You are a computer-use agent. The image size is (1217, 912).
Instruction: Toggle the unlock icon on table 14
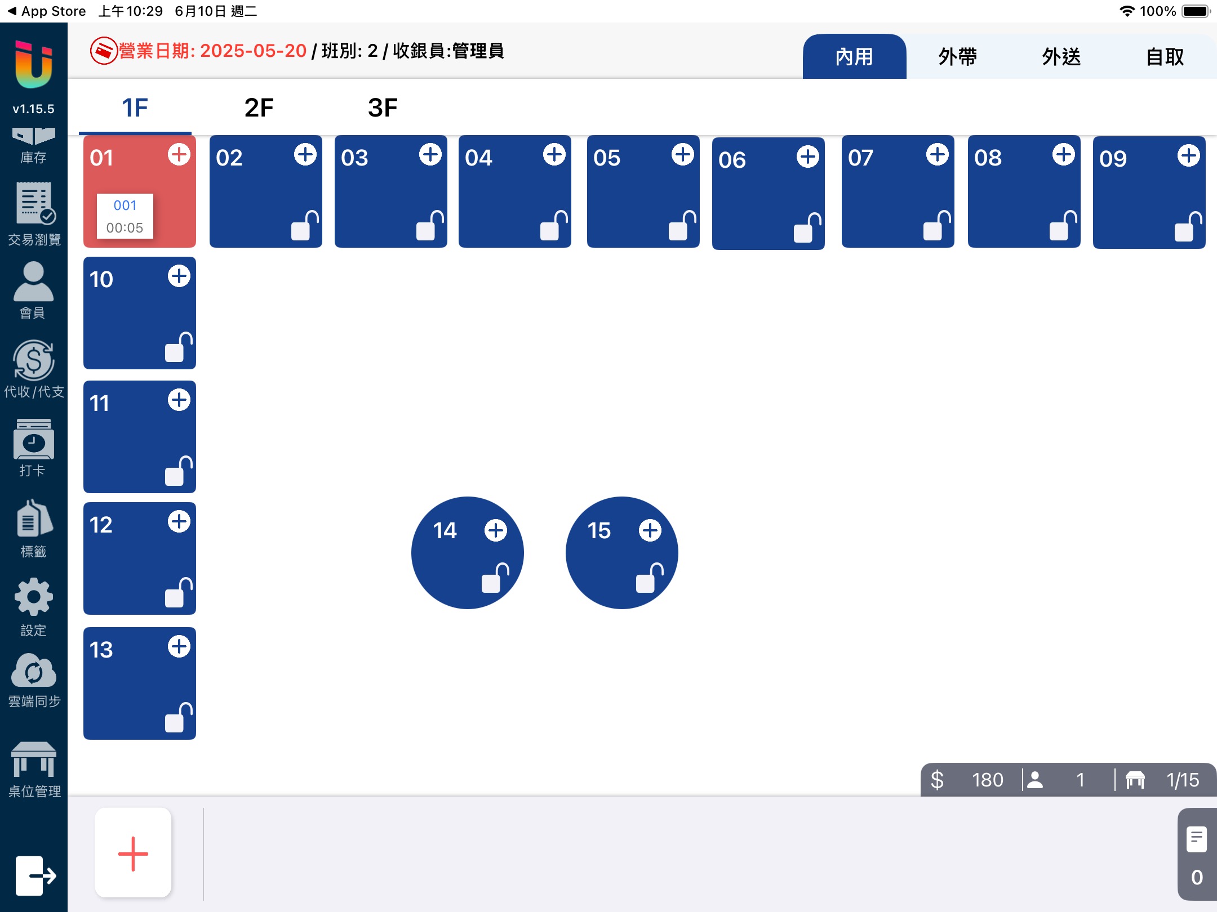coord(495,578)
